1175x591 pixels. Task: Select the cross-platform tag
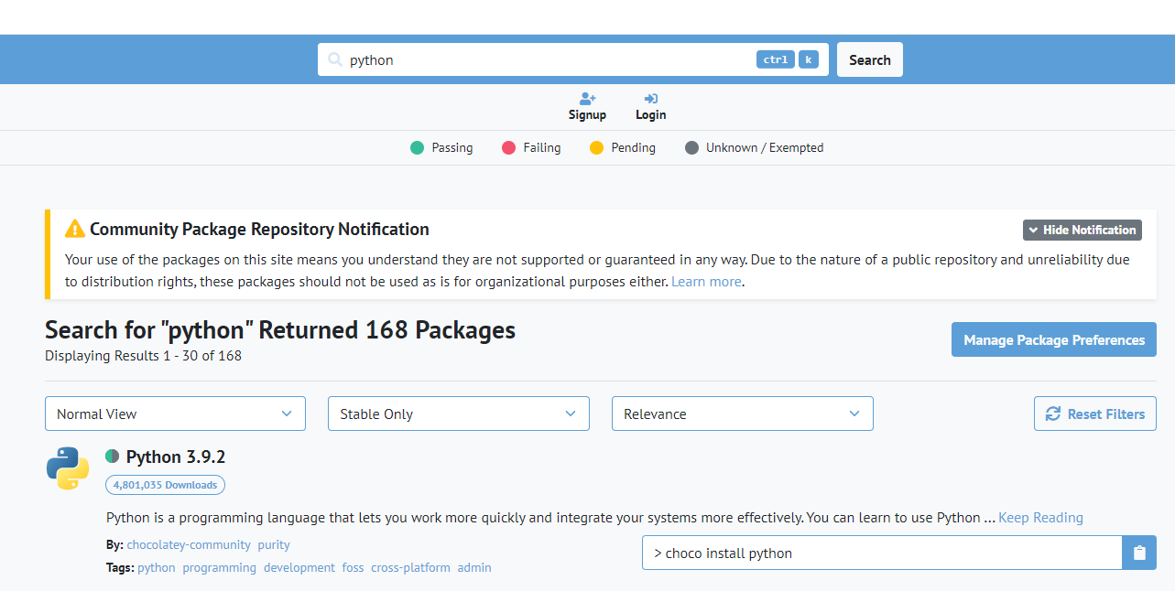[410, 567]
